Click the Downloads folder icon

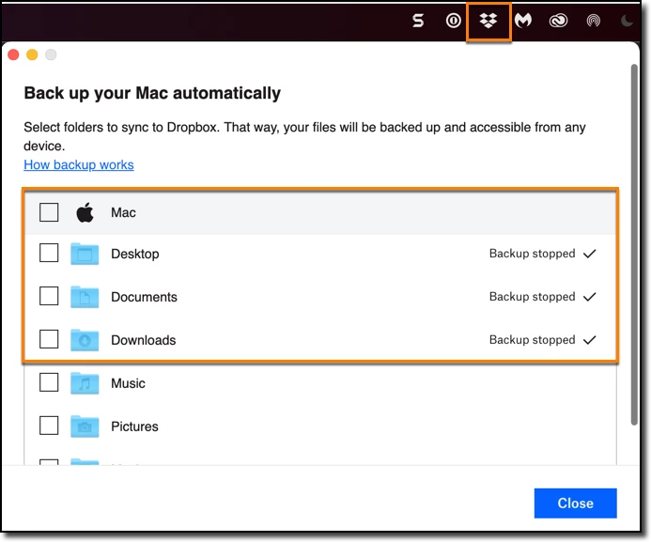tap(85, 340)
